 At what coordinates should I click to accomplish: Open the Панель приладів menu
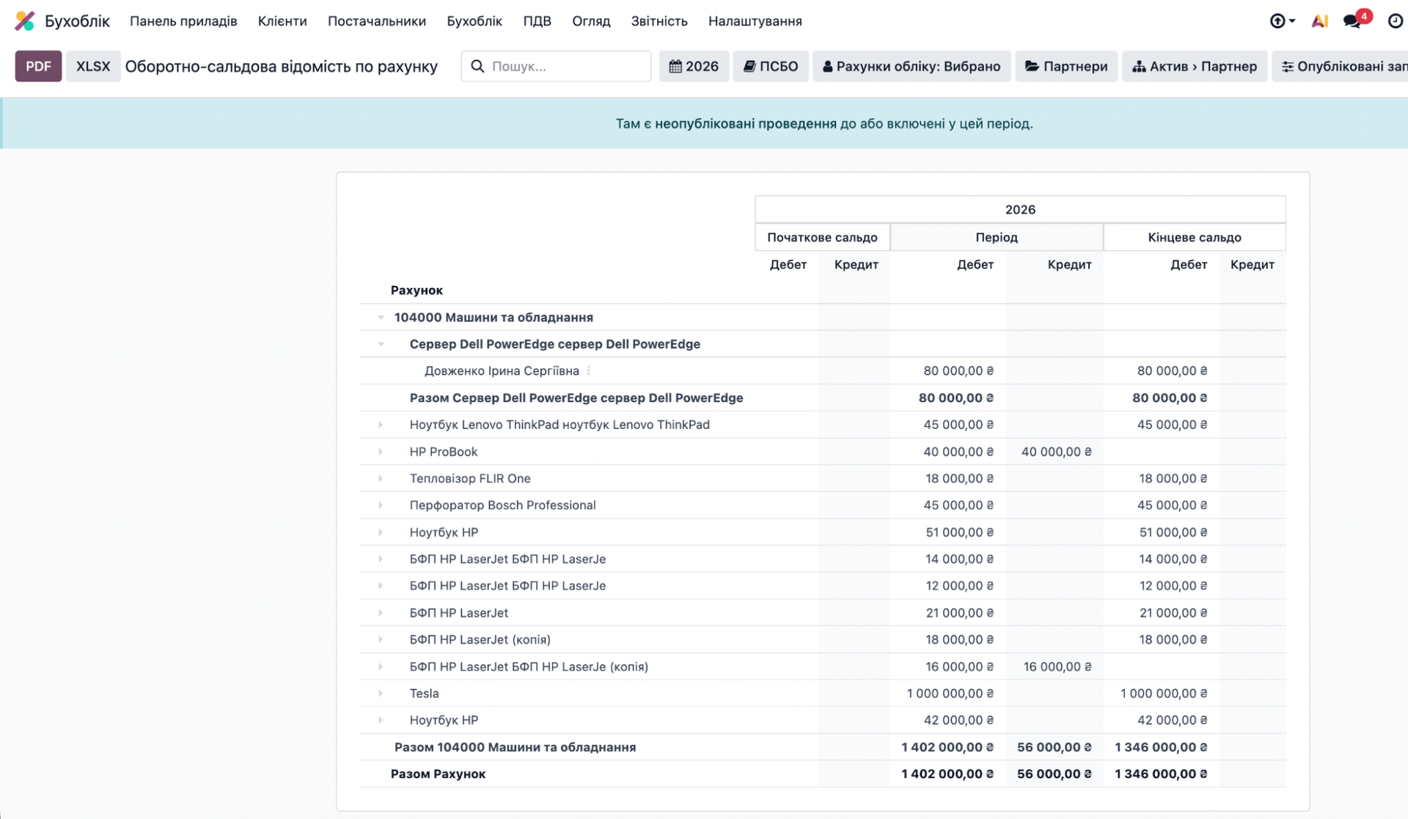pyautogui.click(x=183, y=21)
